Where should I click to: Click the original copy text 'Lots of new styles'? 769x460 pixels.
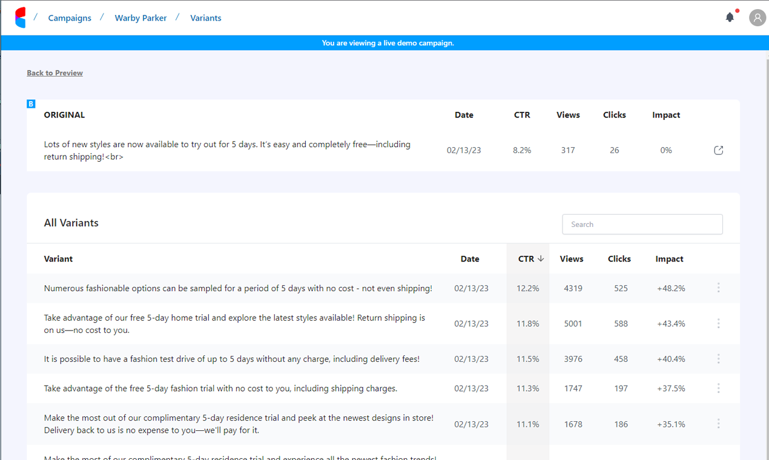(227, 150)
